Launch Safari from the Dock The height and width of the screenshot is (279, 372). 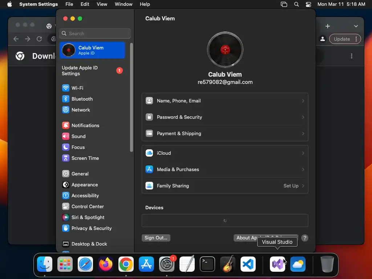[85, 264]
